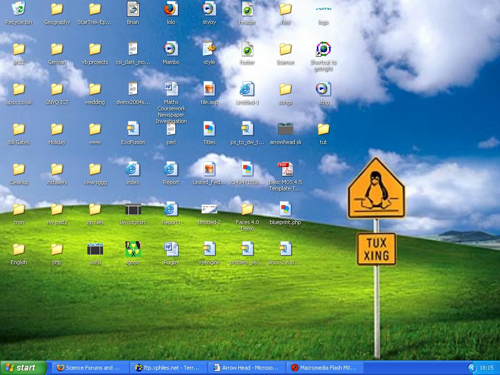
Task: Select the Recycle Bin desktop icon
Action: coord(19,9)
